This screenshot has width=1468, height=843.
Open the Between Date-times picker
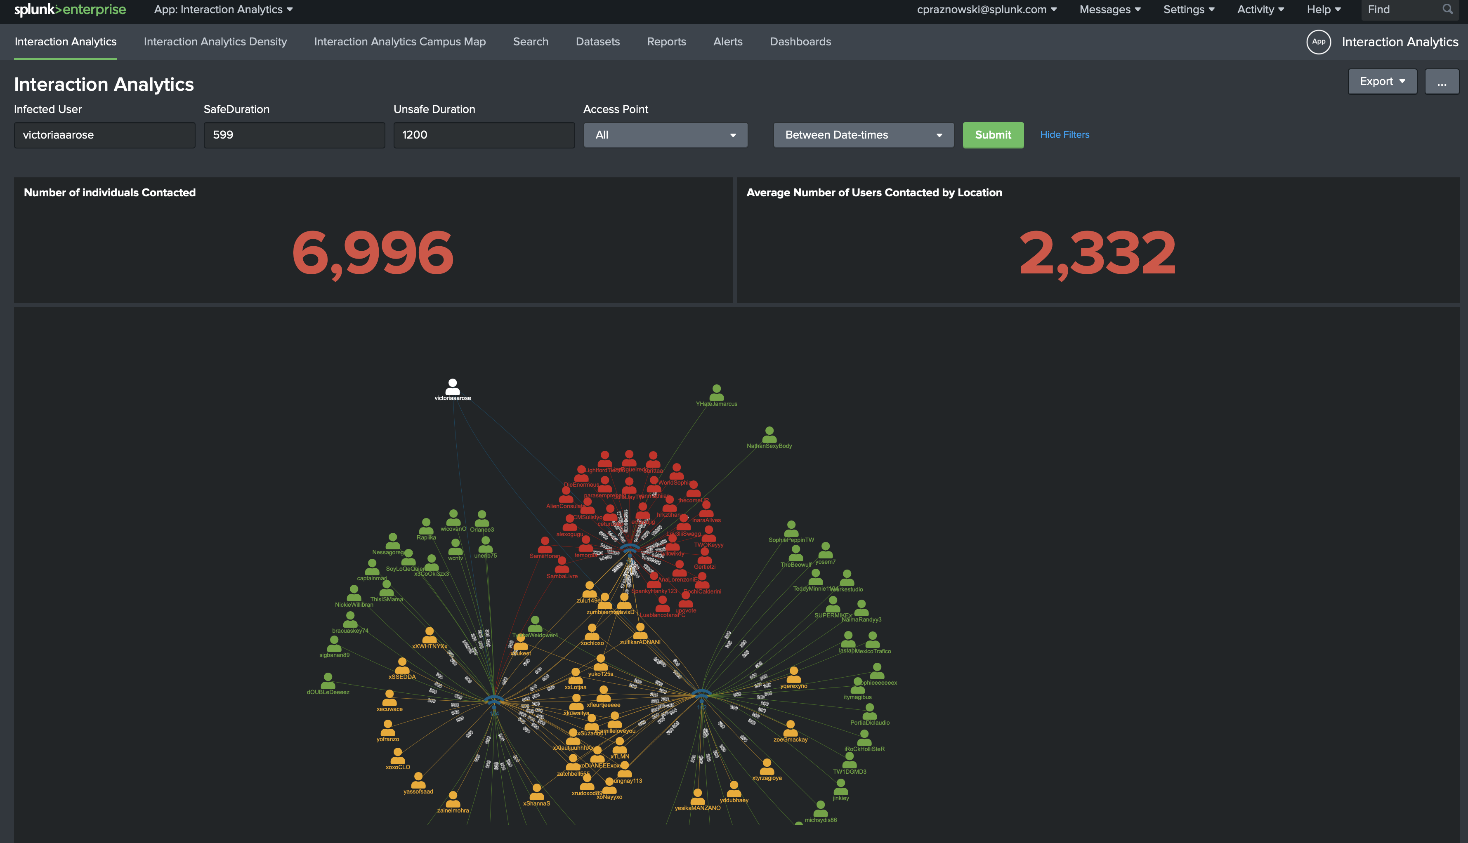(863, 135)
